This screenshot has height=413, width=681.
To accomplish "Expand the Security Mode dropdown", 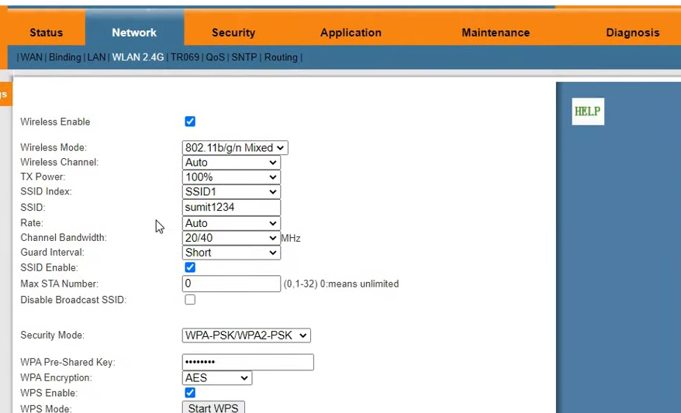I will (x=246, y=336).
